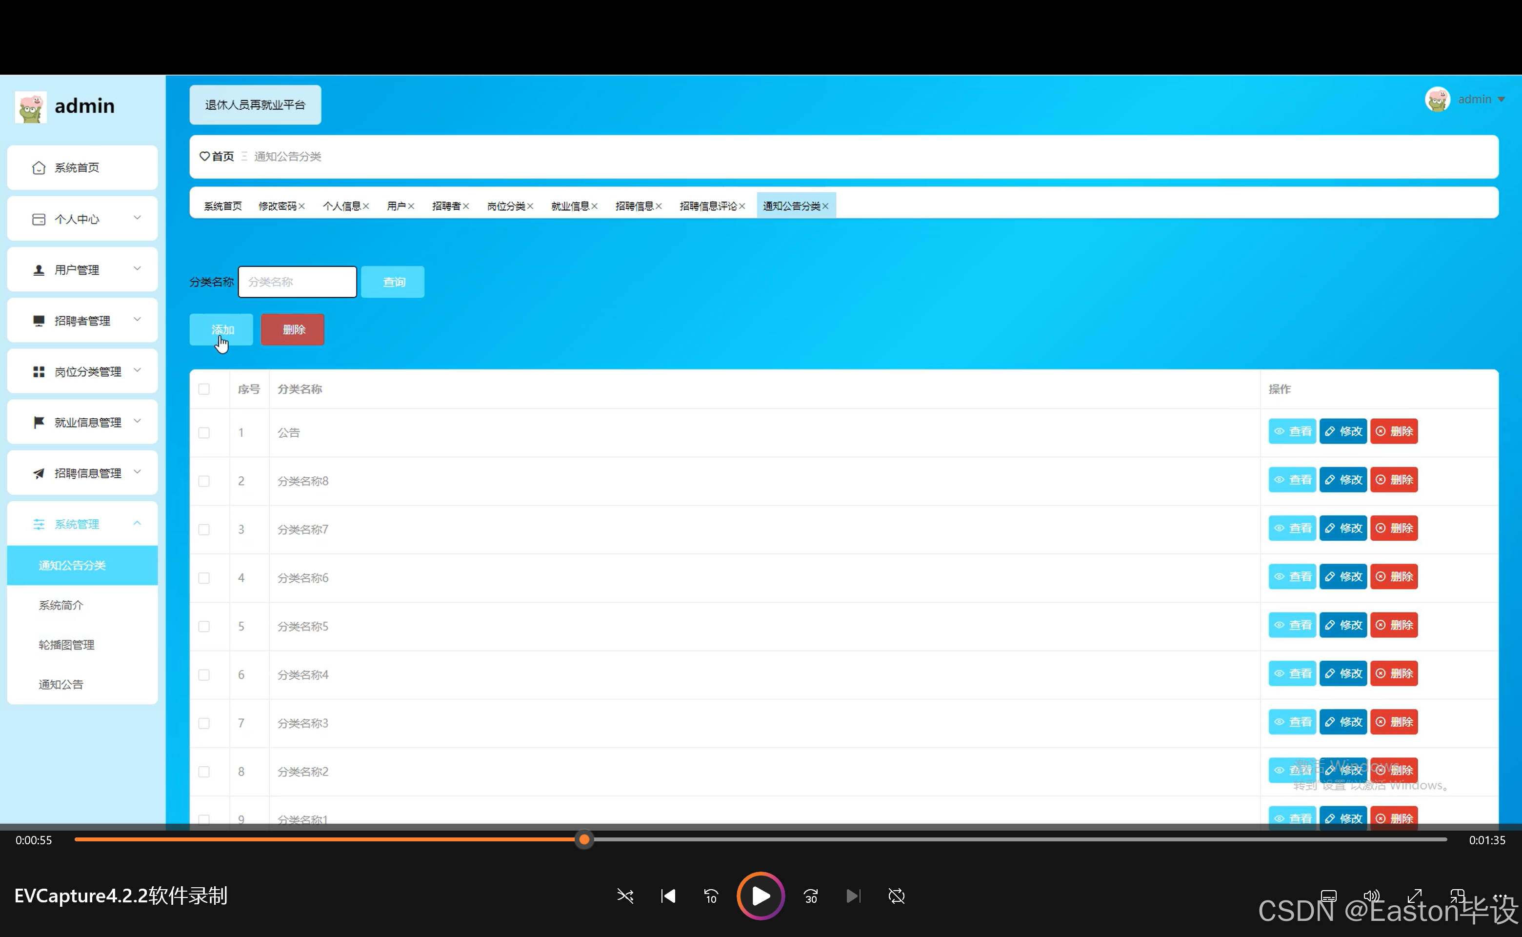Tick the select-all checkbox in the table header
Image resolution: width=1522 pixels, height=937 pixels.
(204, 389)
